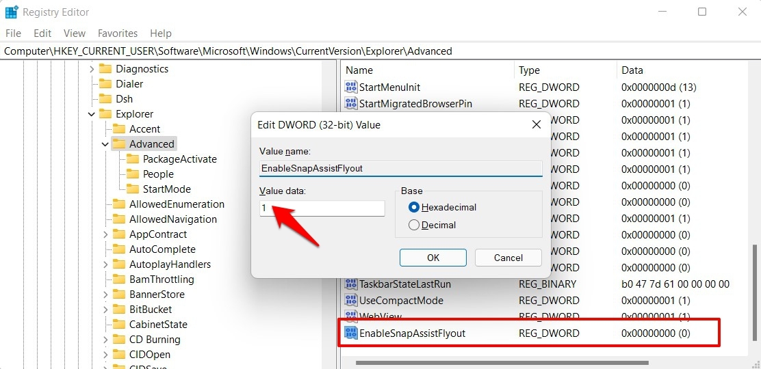761x369 pixels.
Task: Close the Edit DWORD dialog with X
Action: [x=537, y=124]
